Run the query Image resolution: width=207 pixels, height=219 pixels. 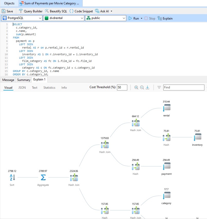point(134,19)
